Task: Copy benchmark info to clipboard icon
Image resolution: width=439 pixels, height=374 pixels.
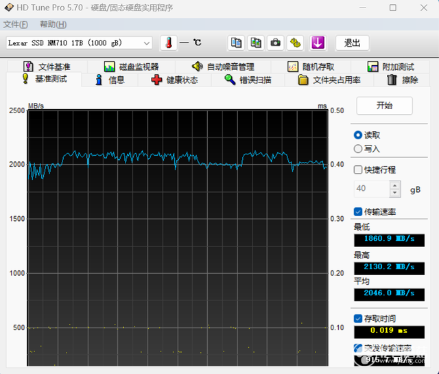Action: pos(236,43)
